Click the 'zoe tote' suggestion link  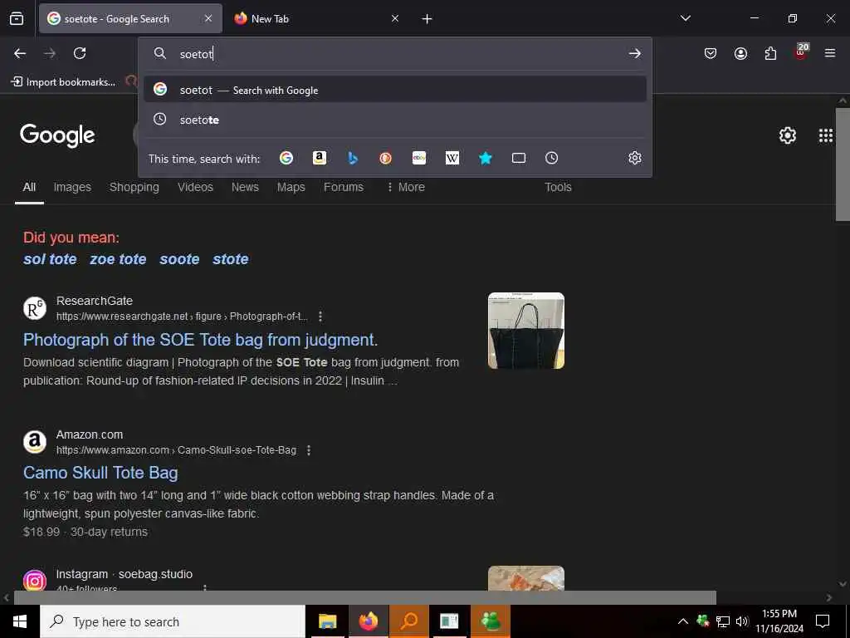click(x=118, y=259)
